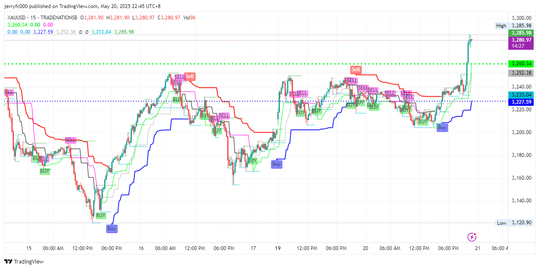Screen dimensions: 540x269
Task: Click the low value L3,280.97
Action: pos(144,17)
